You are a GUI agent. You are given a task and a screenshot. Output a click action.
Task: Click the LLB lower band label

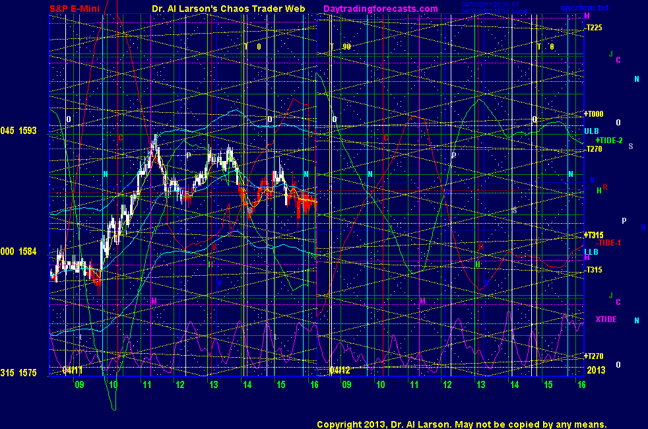coord(591,251)
